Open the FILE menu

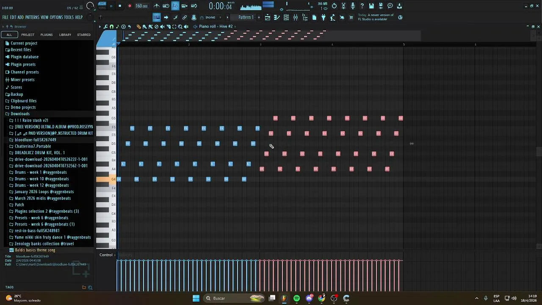(5, 17)
